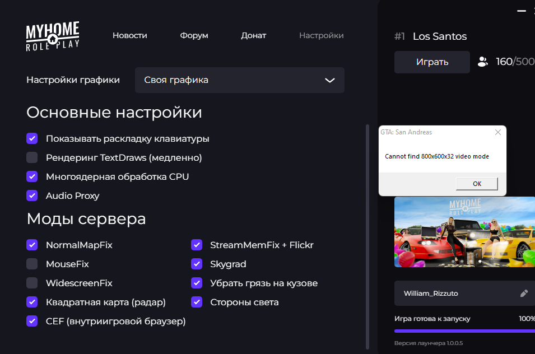Viewport: 535px width, 354px height.
Task: Toggle the Audio Proxy checkbox
Action: coord(32,195)
